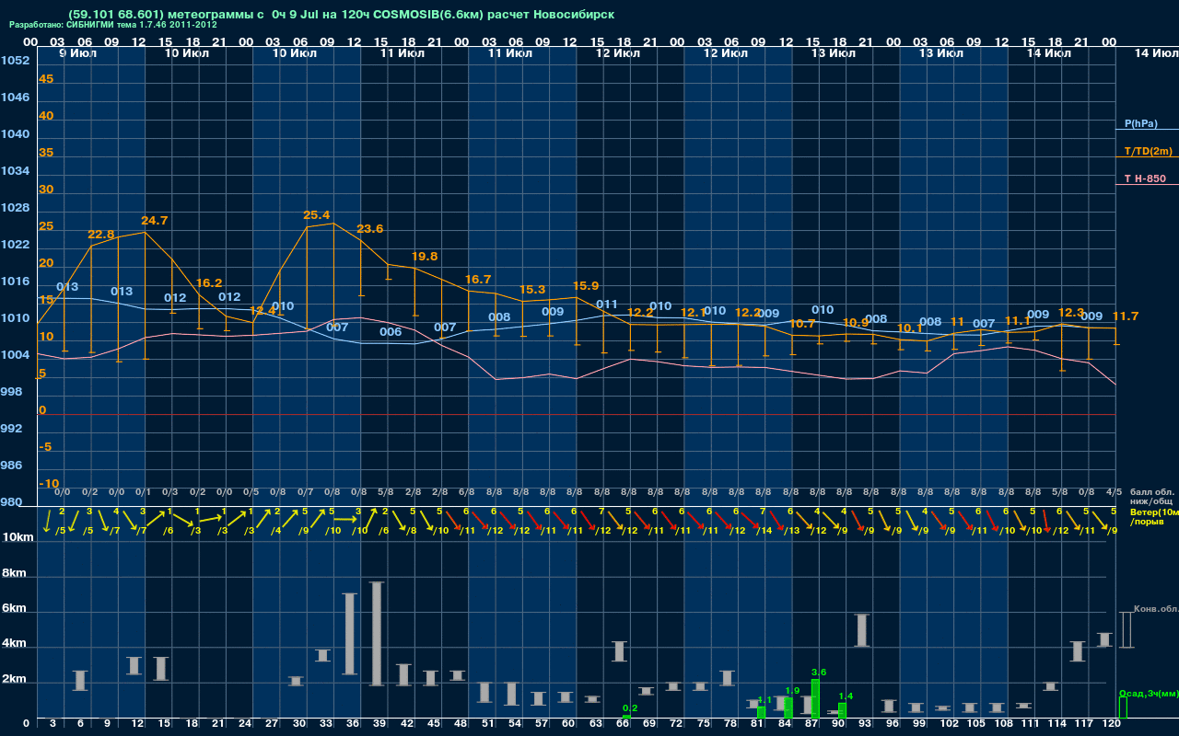Click the 10.7 temperature label
This screenshot has width=1179, height=736.
pyautogui.click(x=802, y=324)
